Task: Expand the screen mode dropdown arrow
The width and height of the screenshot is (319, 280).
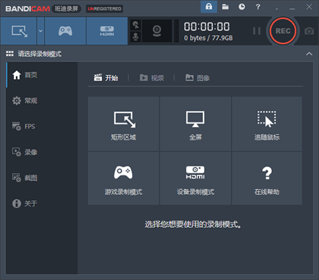Action: pyautogui.click(x=41, y=31)
